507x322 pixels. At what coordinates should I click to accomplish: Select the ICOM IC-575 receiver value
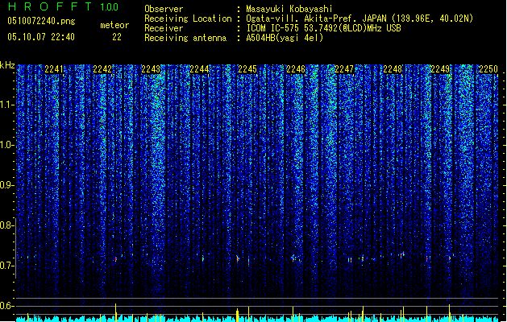(323, 28)
